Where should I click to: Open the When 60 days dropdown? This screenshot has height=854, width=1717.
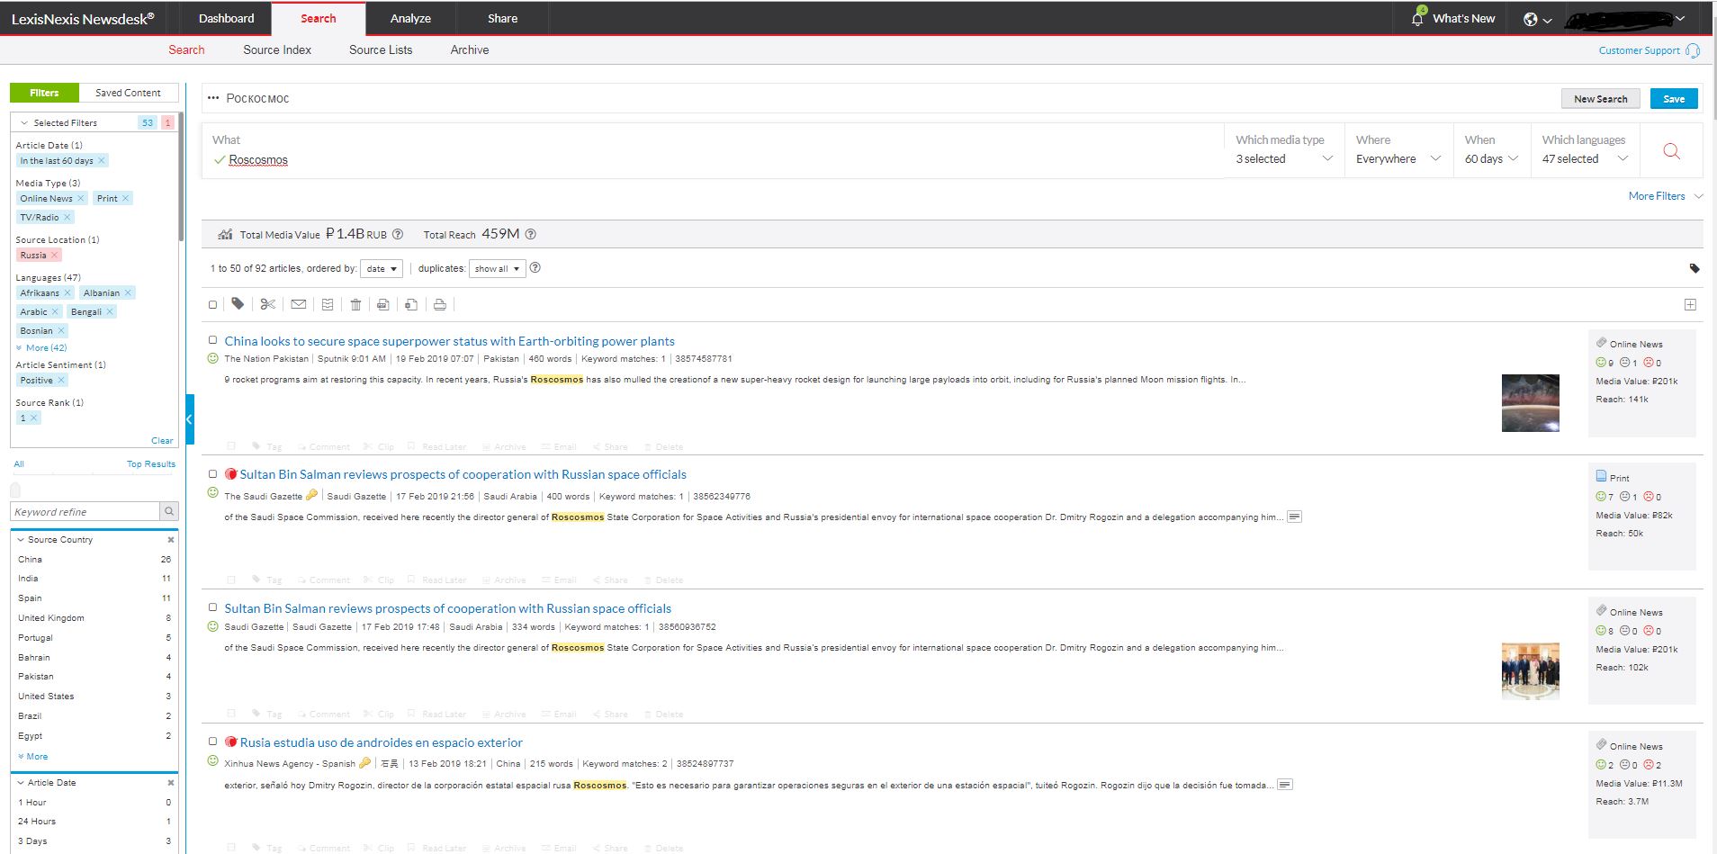coord(1491,150)
